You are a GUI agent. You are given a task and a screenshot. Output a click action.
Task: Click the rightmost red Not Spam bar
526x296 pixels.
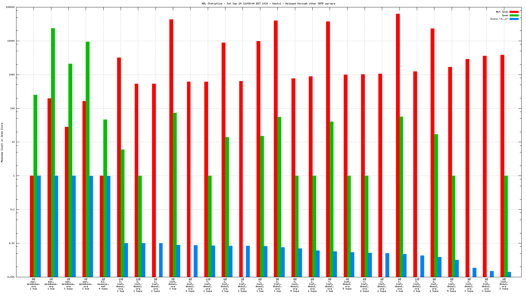coord(502,164)
